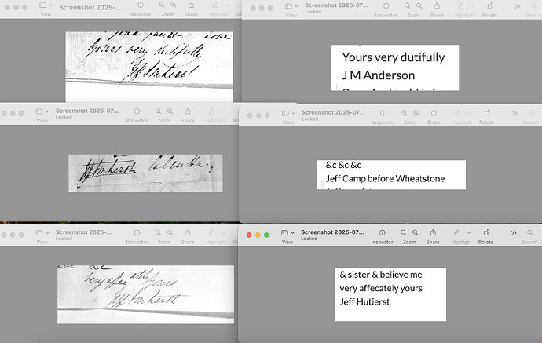
Task: Expand View chevron in the Calcutta window
Action: pos(47,111)
